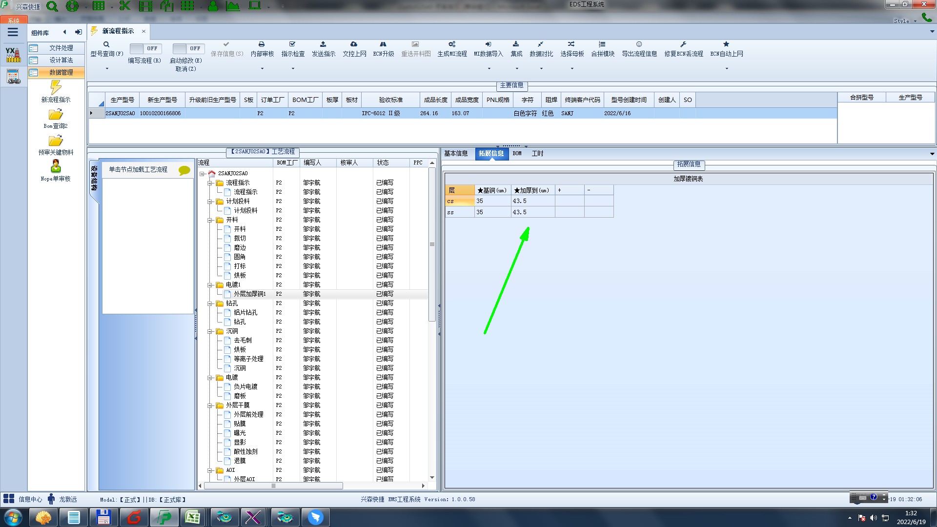The width and height of the screenshot is (937, 527).
Task: Collapse the 钻孔 tree folder
Action: coord(210,303)
